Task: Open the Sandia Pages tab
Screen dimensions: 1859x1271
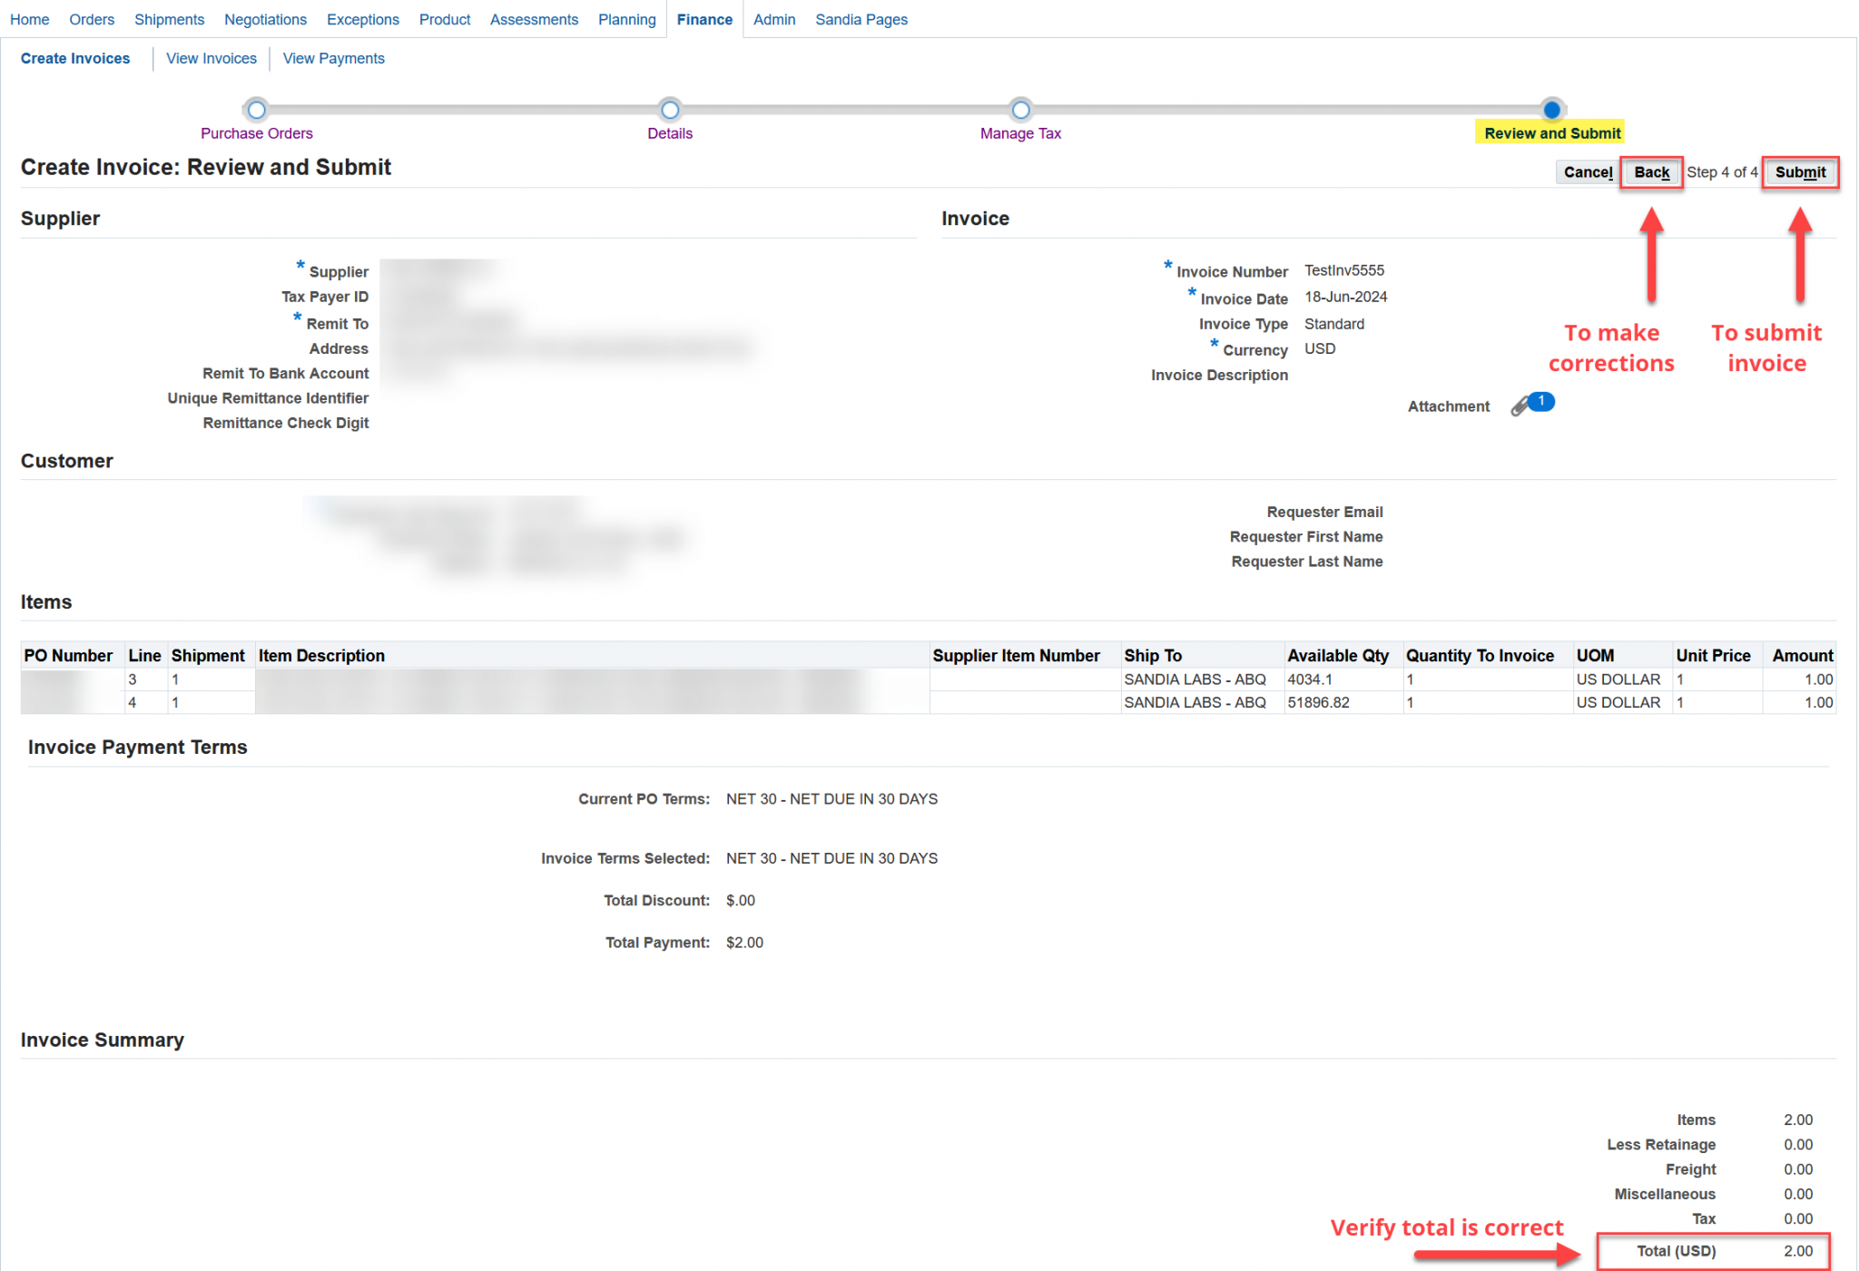Action: (861, 19)
